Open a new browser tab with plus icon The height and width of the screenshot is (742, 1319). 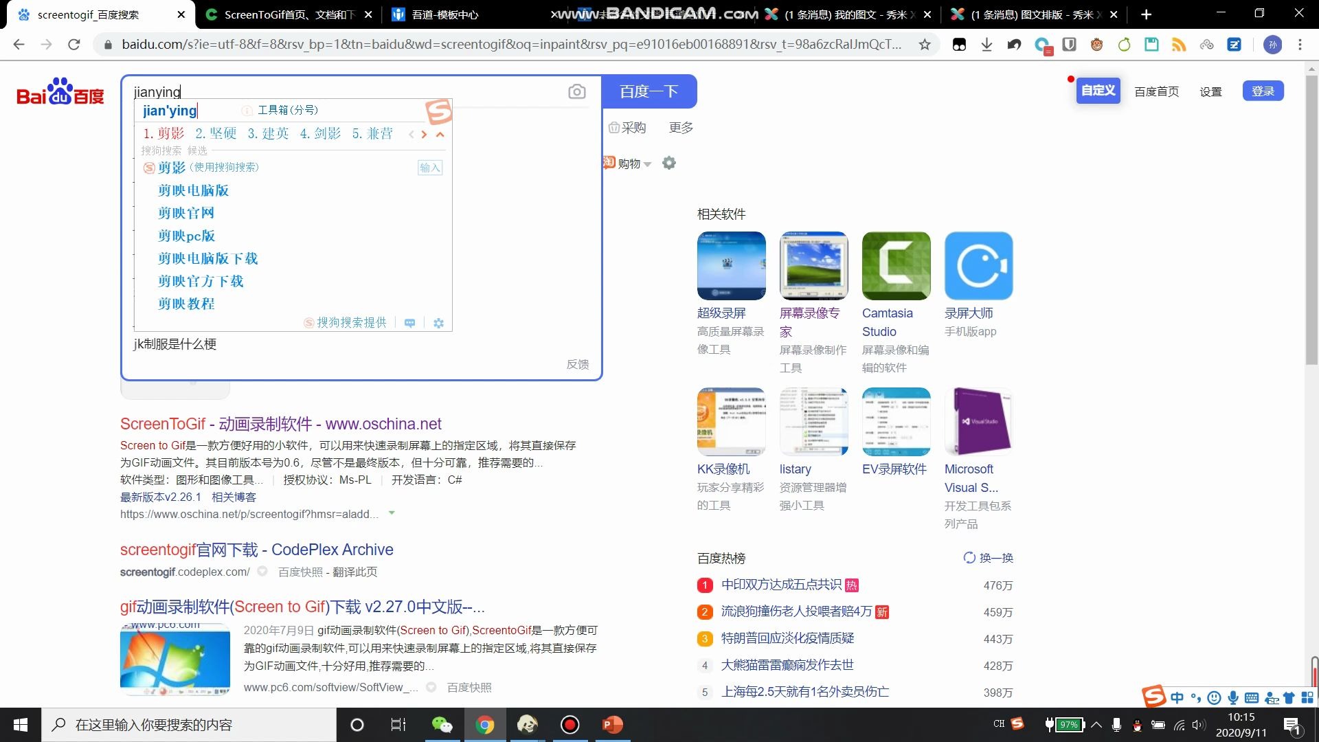click(1146, 14)
